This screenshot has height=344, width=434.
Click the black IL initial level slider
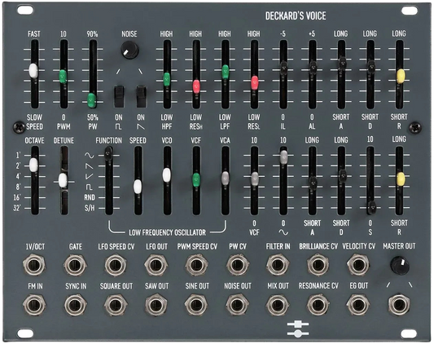pos(283,68)
